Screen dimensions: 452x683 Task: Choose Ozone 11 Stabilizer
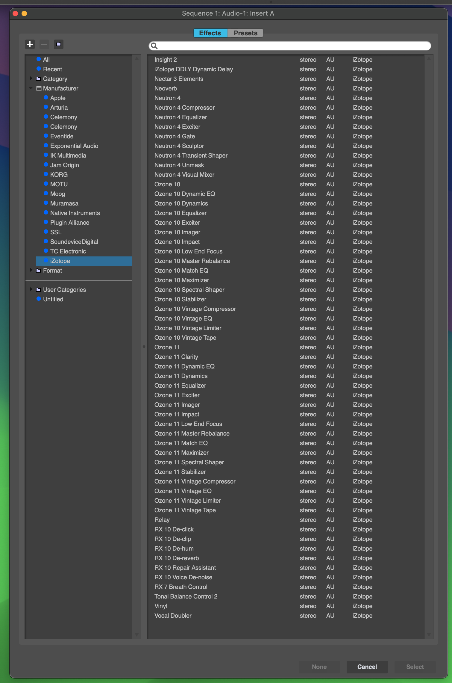[x=180, y=472]
